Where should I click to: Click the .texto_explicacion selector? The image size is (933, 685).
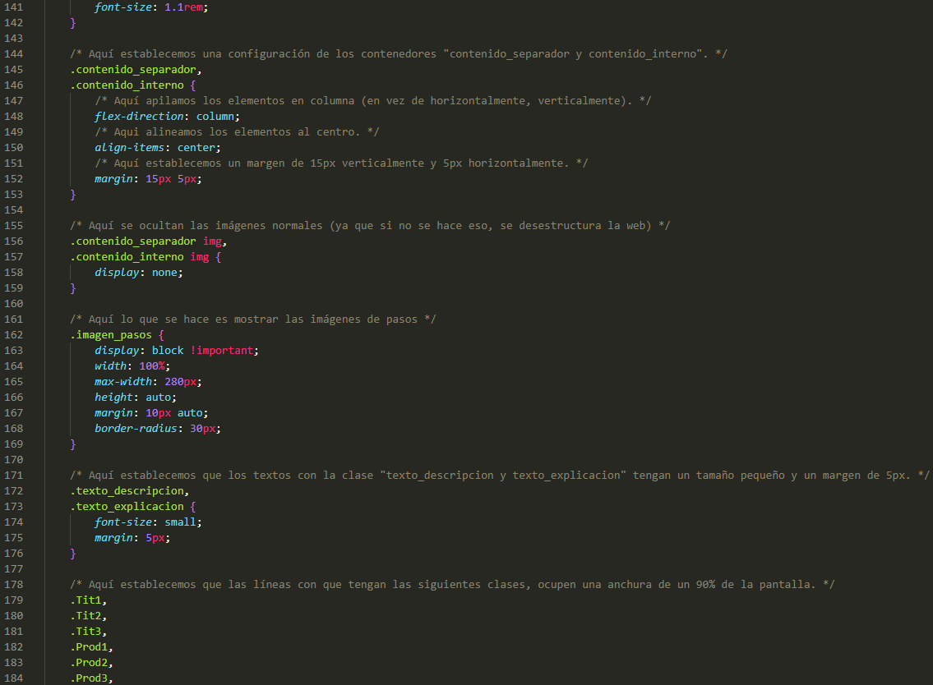(127, 507)
